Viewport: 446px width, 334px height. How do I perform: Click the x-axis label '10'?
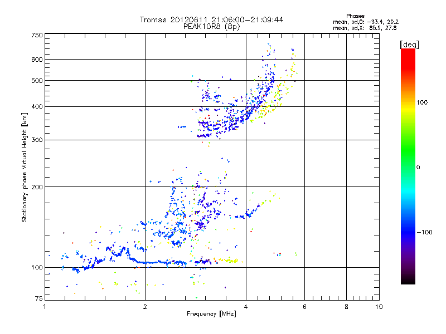pos(379,307)
